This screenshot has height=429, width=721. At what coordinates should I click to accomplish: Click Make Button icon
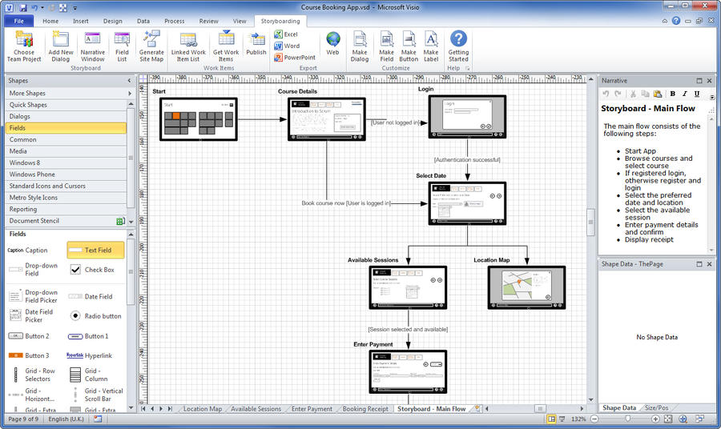tap(409, 39)
